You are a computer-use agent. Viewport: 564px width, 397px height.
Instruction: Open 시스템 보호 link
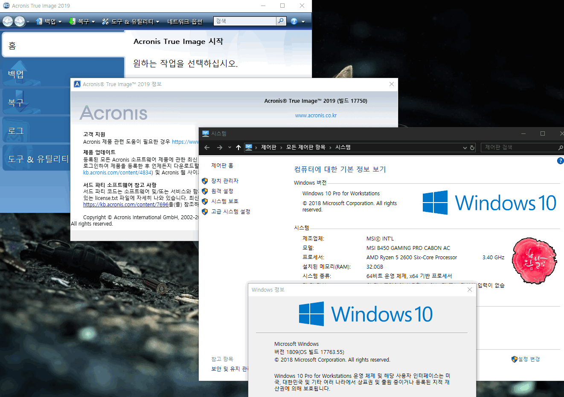pyautogui.click(x=225, y=201)
